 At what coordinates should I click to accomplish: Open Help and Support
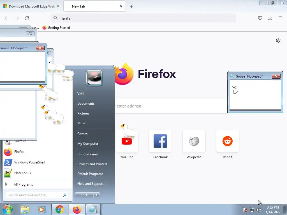[91, 184]
